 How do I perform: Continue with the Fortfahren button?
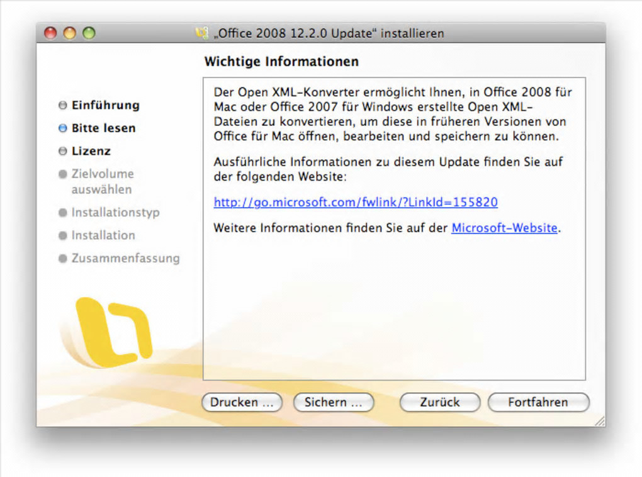click(538, 402)
